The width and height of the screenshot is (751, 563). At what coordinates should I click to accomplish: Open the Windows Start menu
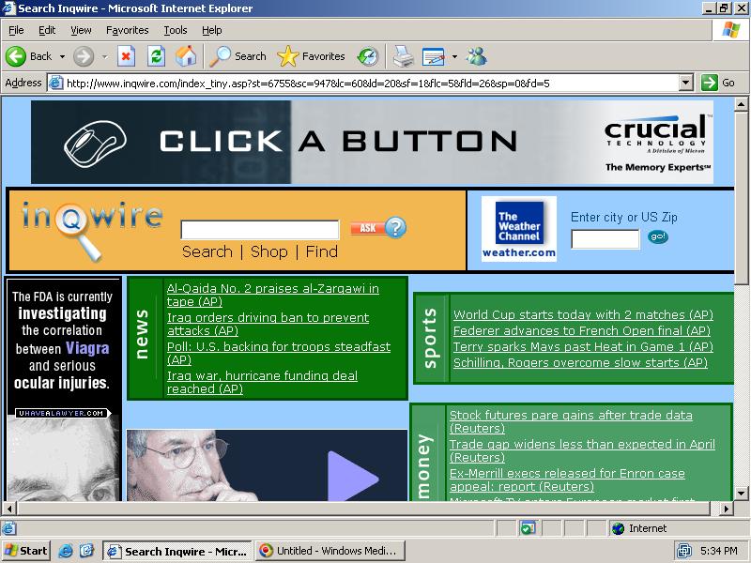27,551
